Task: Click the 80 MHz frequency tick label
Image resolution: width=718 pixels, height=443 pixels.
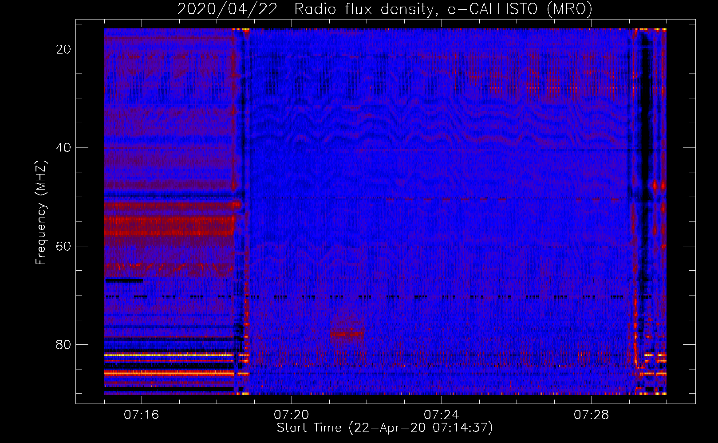Action: tap(63, 344)
